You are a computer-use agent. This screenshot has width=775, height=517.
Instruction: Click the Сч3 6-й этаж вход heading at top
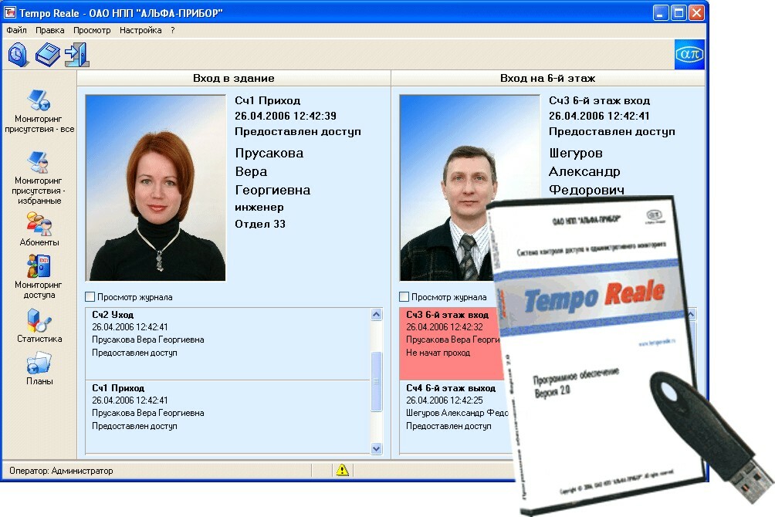tap(600, 100)
